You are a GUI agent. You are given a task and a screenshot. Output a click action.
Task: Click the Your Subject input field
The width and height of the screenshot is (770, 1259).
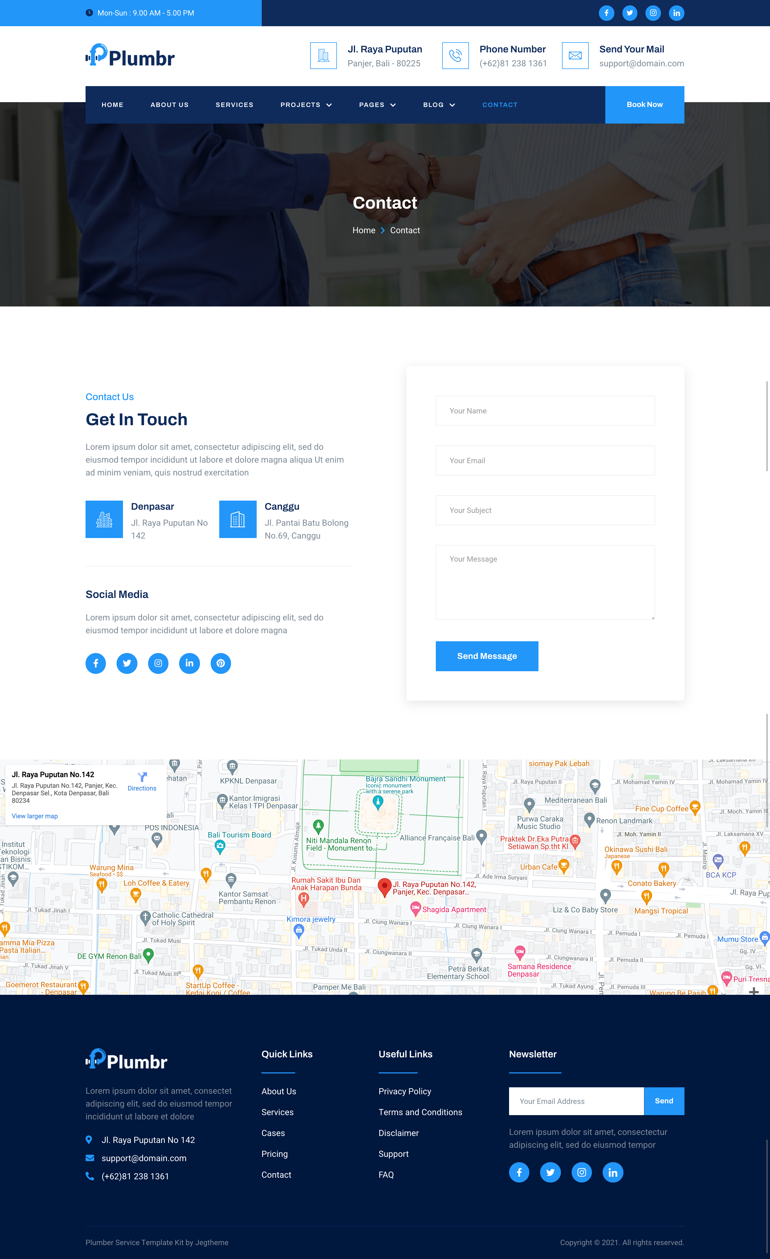545,510
